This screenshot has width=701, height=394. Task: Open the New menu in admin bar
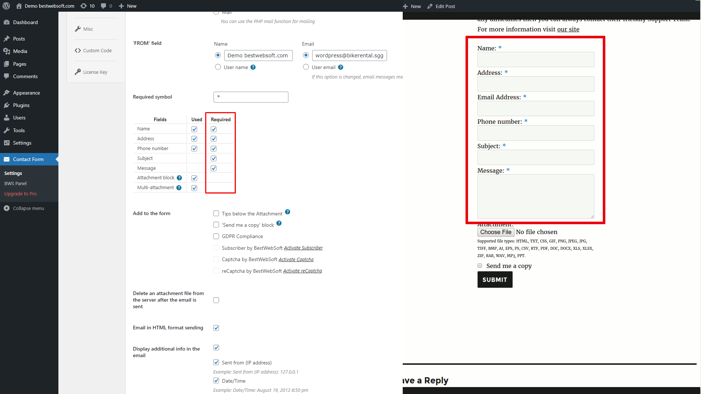tap(127, 6)
